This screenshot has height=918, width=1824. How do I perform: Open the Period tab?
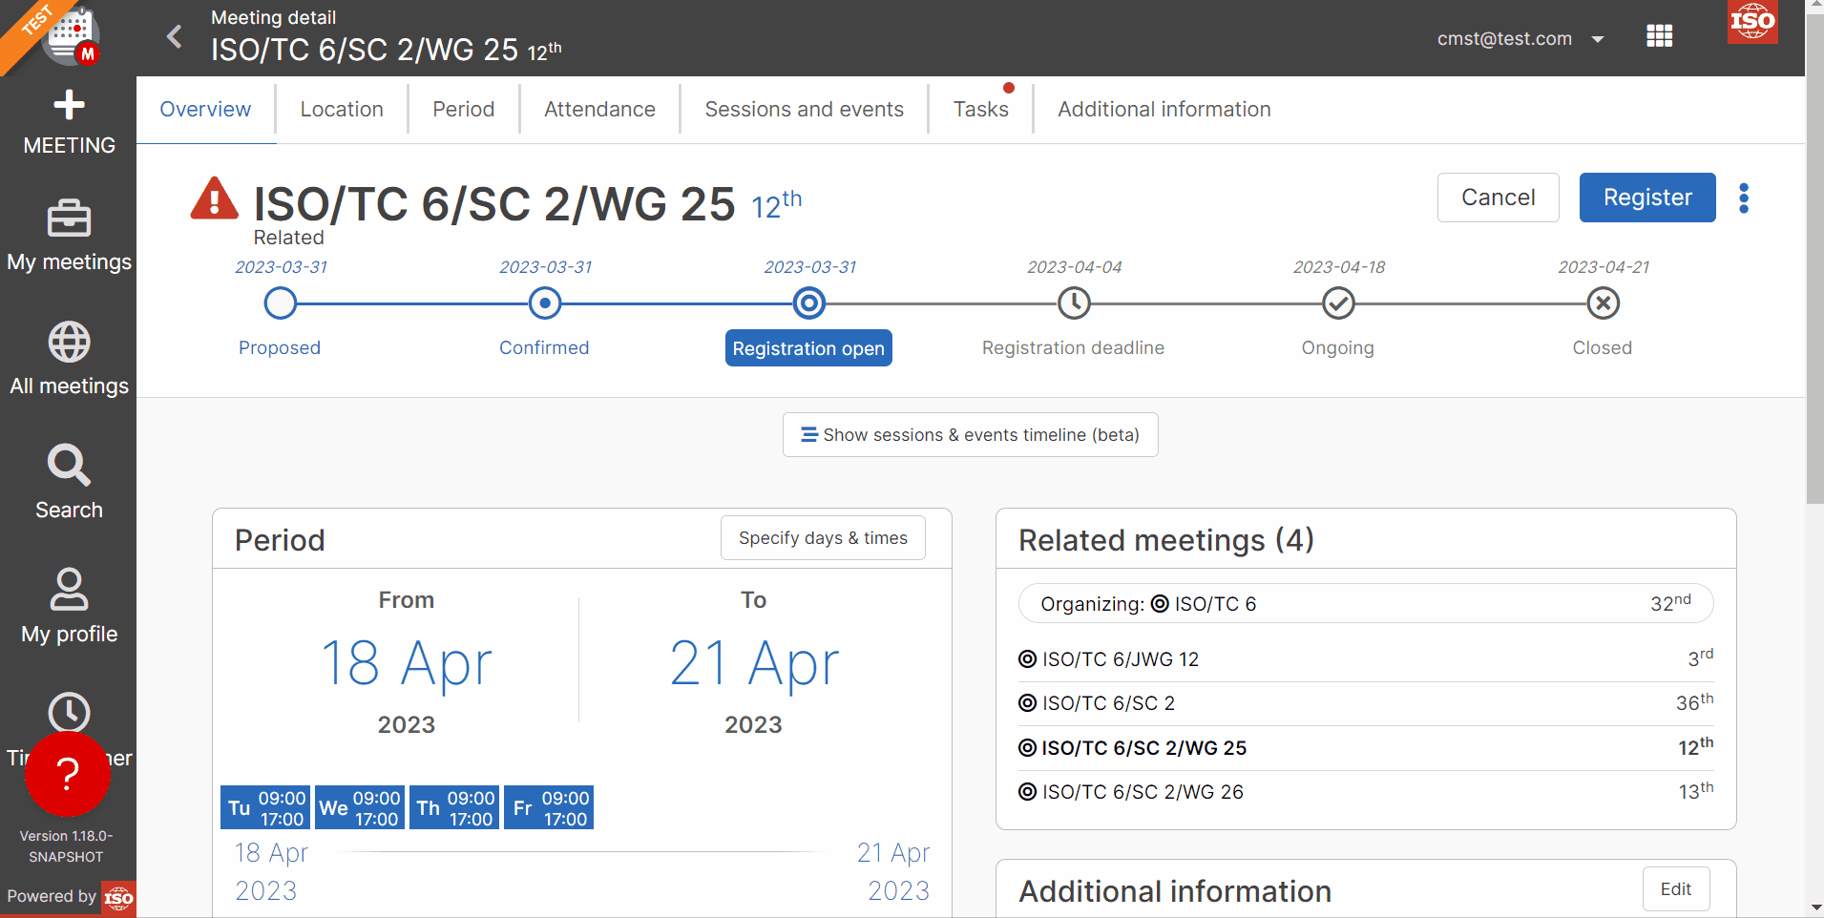pyautogui.click(x=464, y=110)
